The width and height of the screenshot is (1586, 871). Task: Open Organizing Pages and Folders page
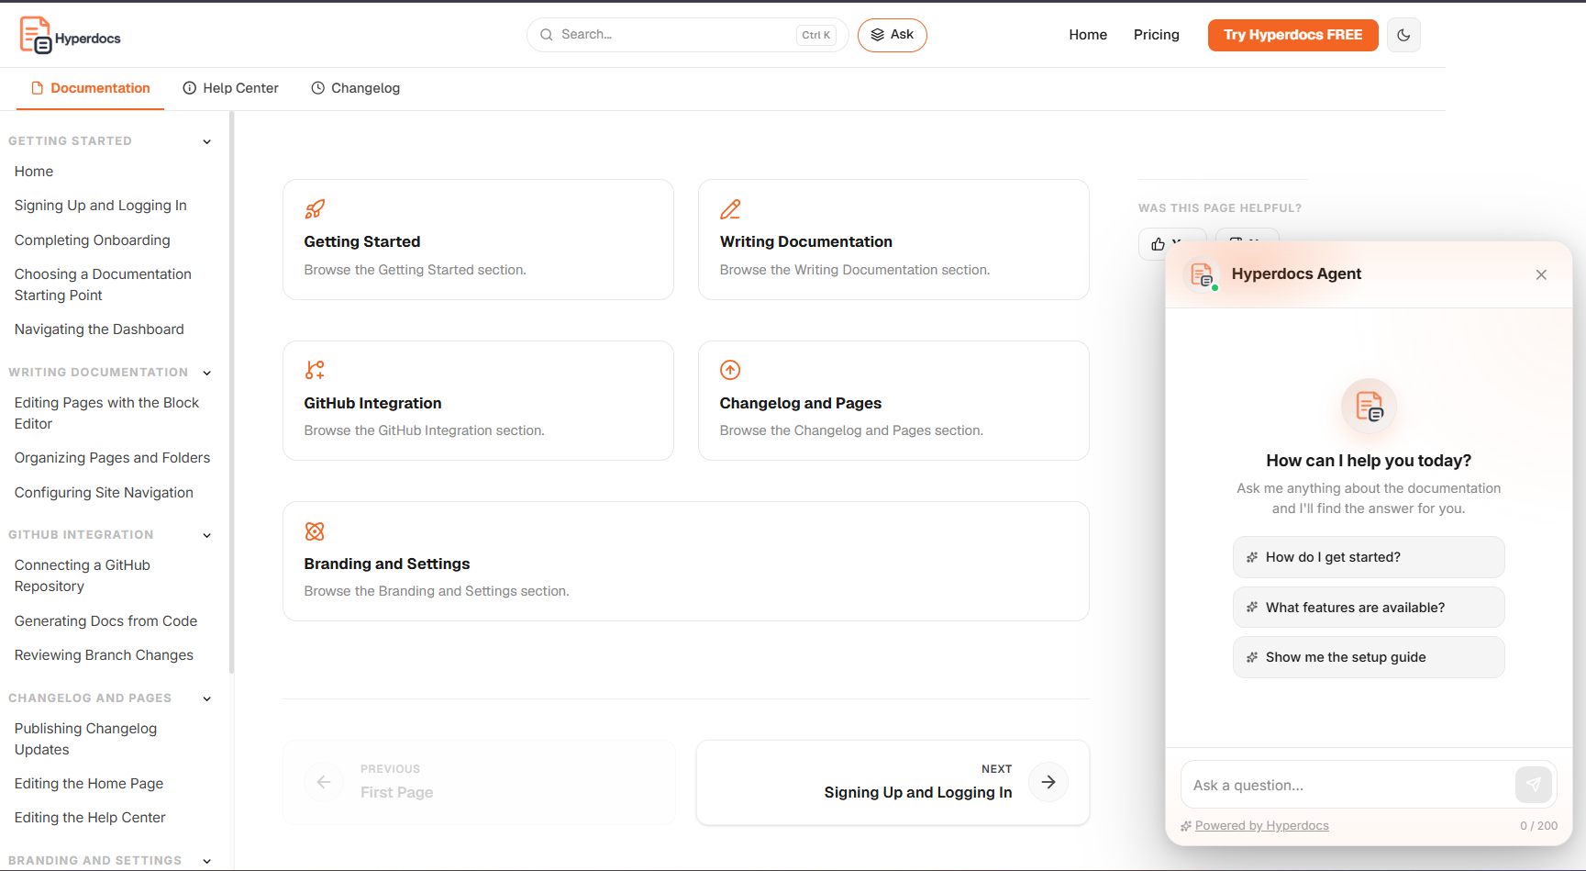[x=112, y=458]
